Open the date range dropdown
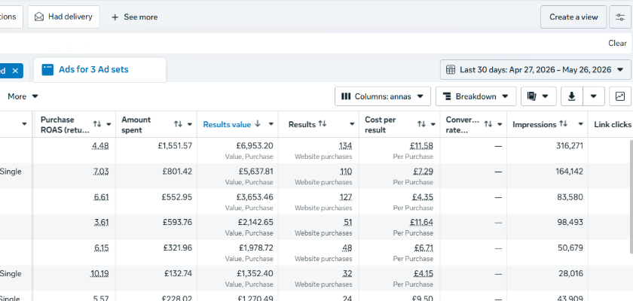 coord(535,70)
